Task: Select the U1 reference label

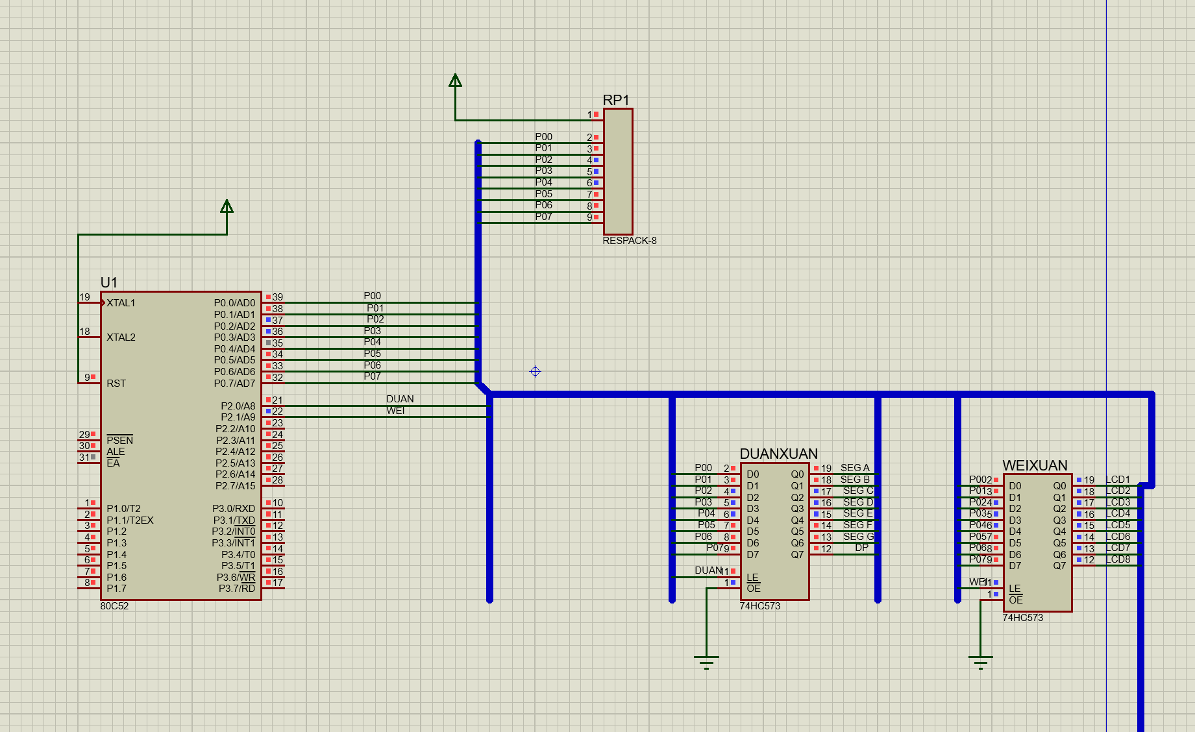Action: 108,282
